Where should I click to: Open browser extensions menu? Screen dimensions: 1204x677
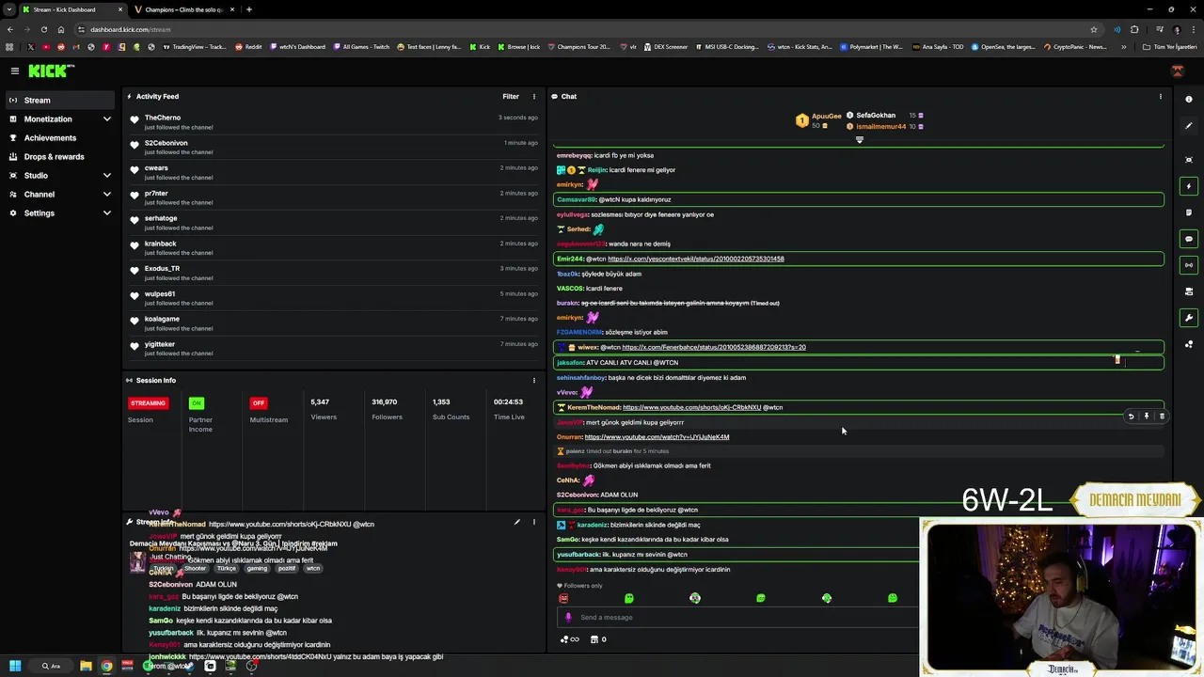1134,29
